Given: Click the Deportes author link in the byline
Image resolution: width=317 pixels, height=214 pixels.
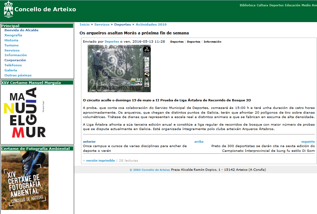Looking at the screenshot, I should tap(112, 41).
